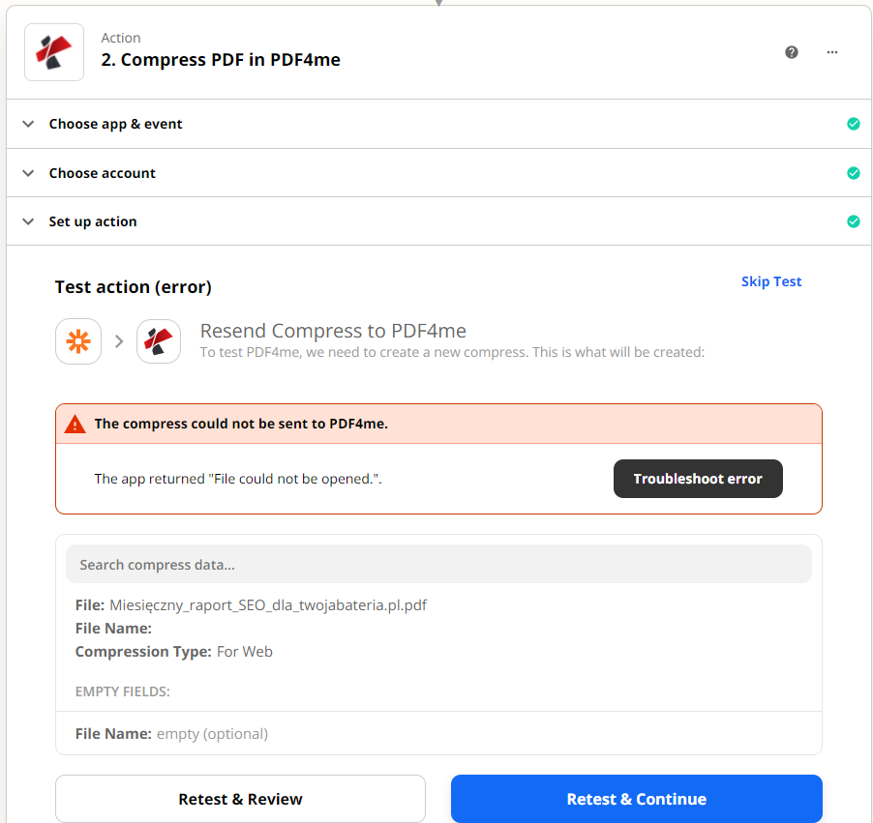Expand the Choose account section chevron
Screen dimensions: 873x823
pyautogui.click(x=28, y=173)
